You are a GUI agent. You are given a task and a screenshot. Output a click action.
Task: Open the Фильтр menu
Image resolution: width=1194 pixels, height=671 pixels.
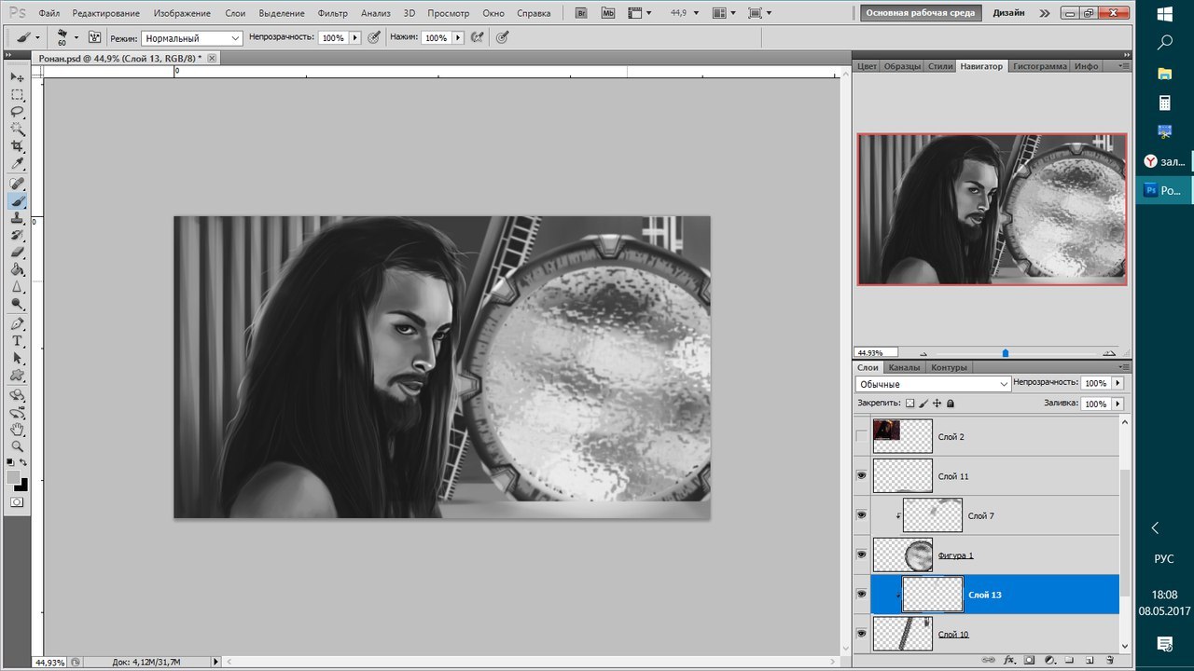pos(332,13)
